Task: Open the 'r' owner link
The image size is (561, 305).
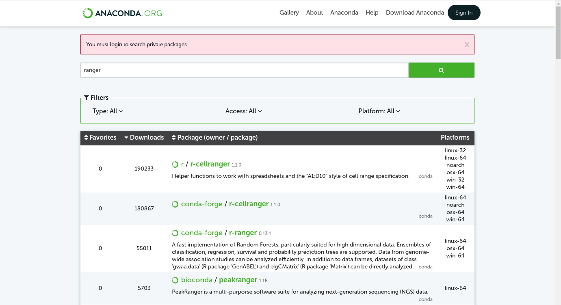Action: coord(182,164)
